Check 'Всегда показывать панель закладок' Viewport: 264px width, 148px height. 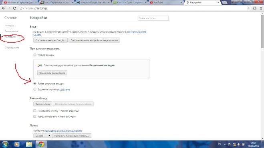35,116
